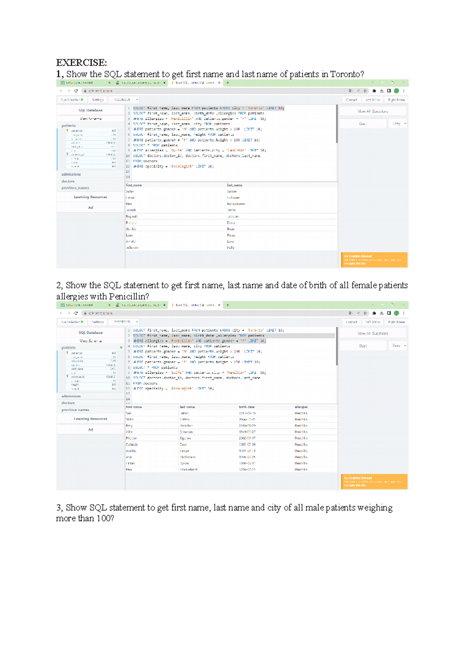Click bookmark star icon in question 2 screenshot
Image resolution: width=465 pixels, height=658 pixels.
[365, 313]
